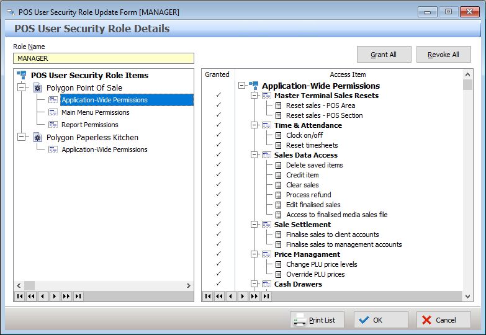This screenshot has height=335, width=486.
Task: Collapse the Cash Drawers group
Action: click(254, 284)
